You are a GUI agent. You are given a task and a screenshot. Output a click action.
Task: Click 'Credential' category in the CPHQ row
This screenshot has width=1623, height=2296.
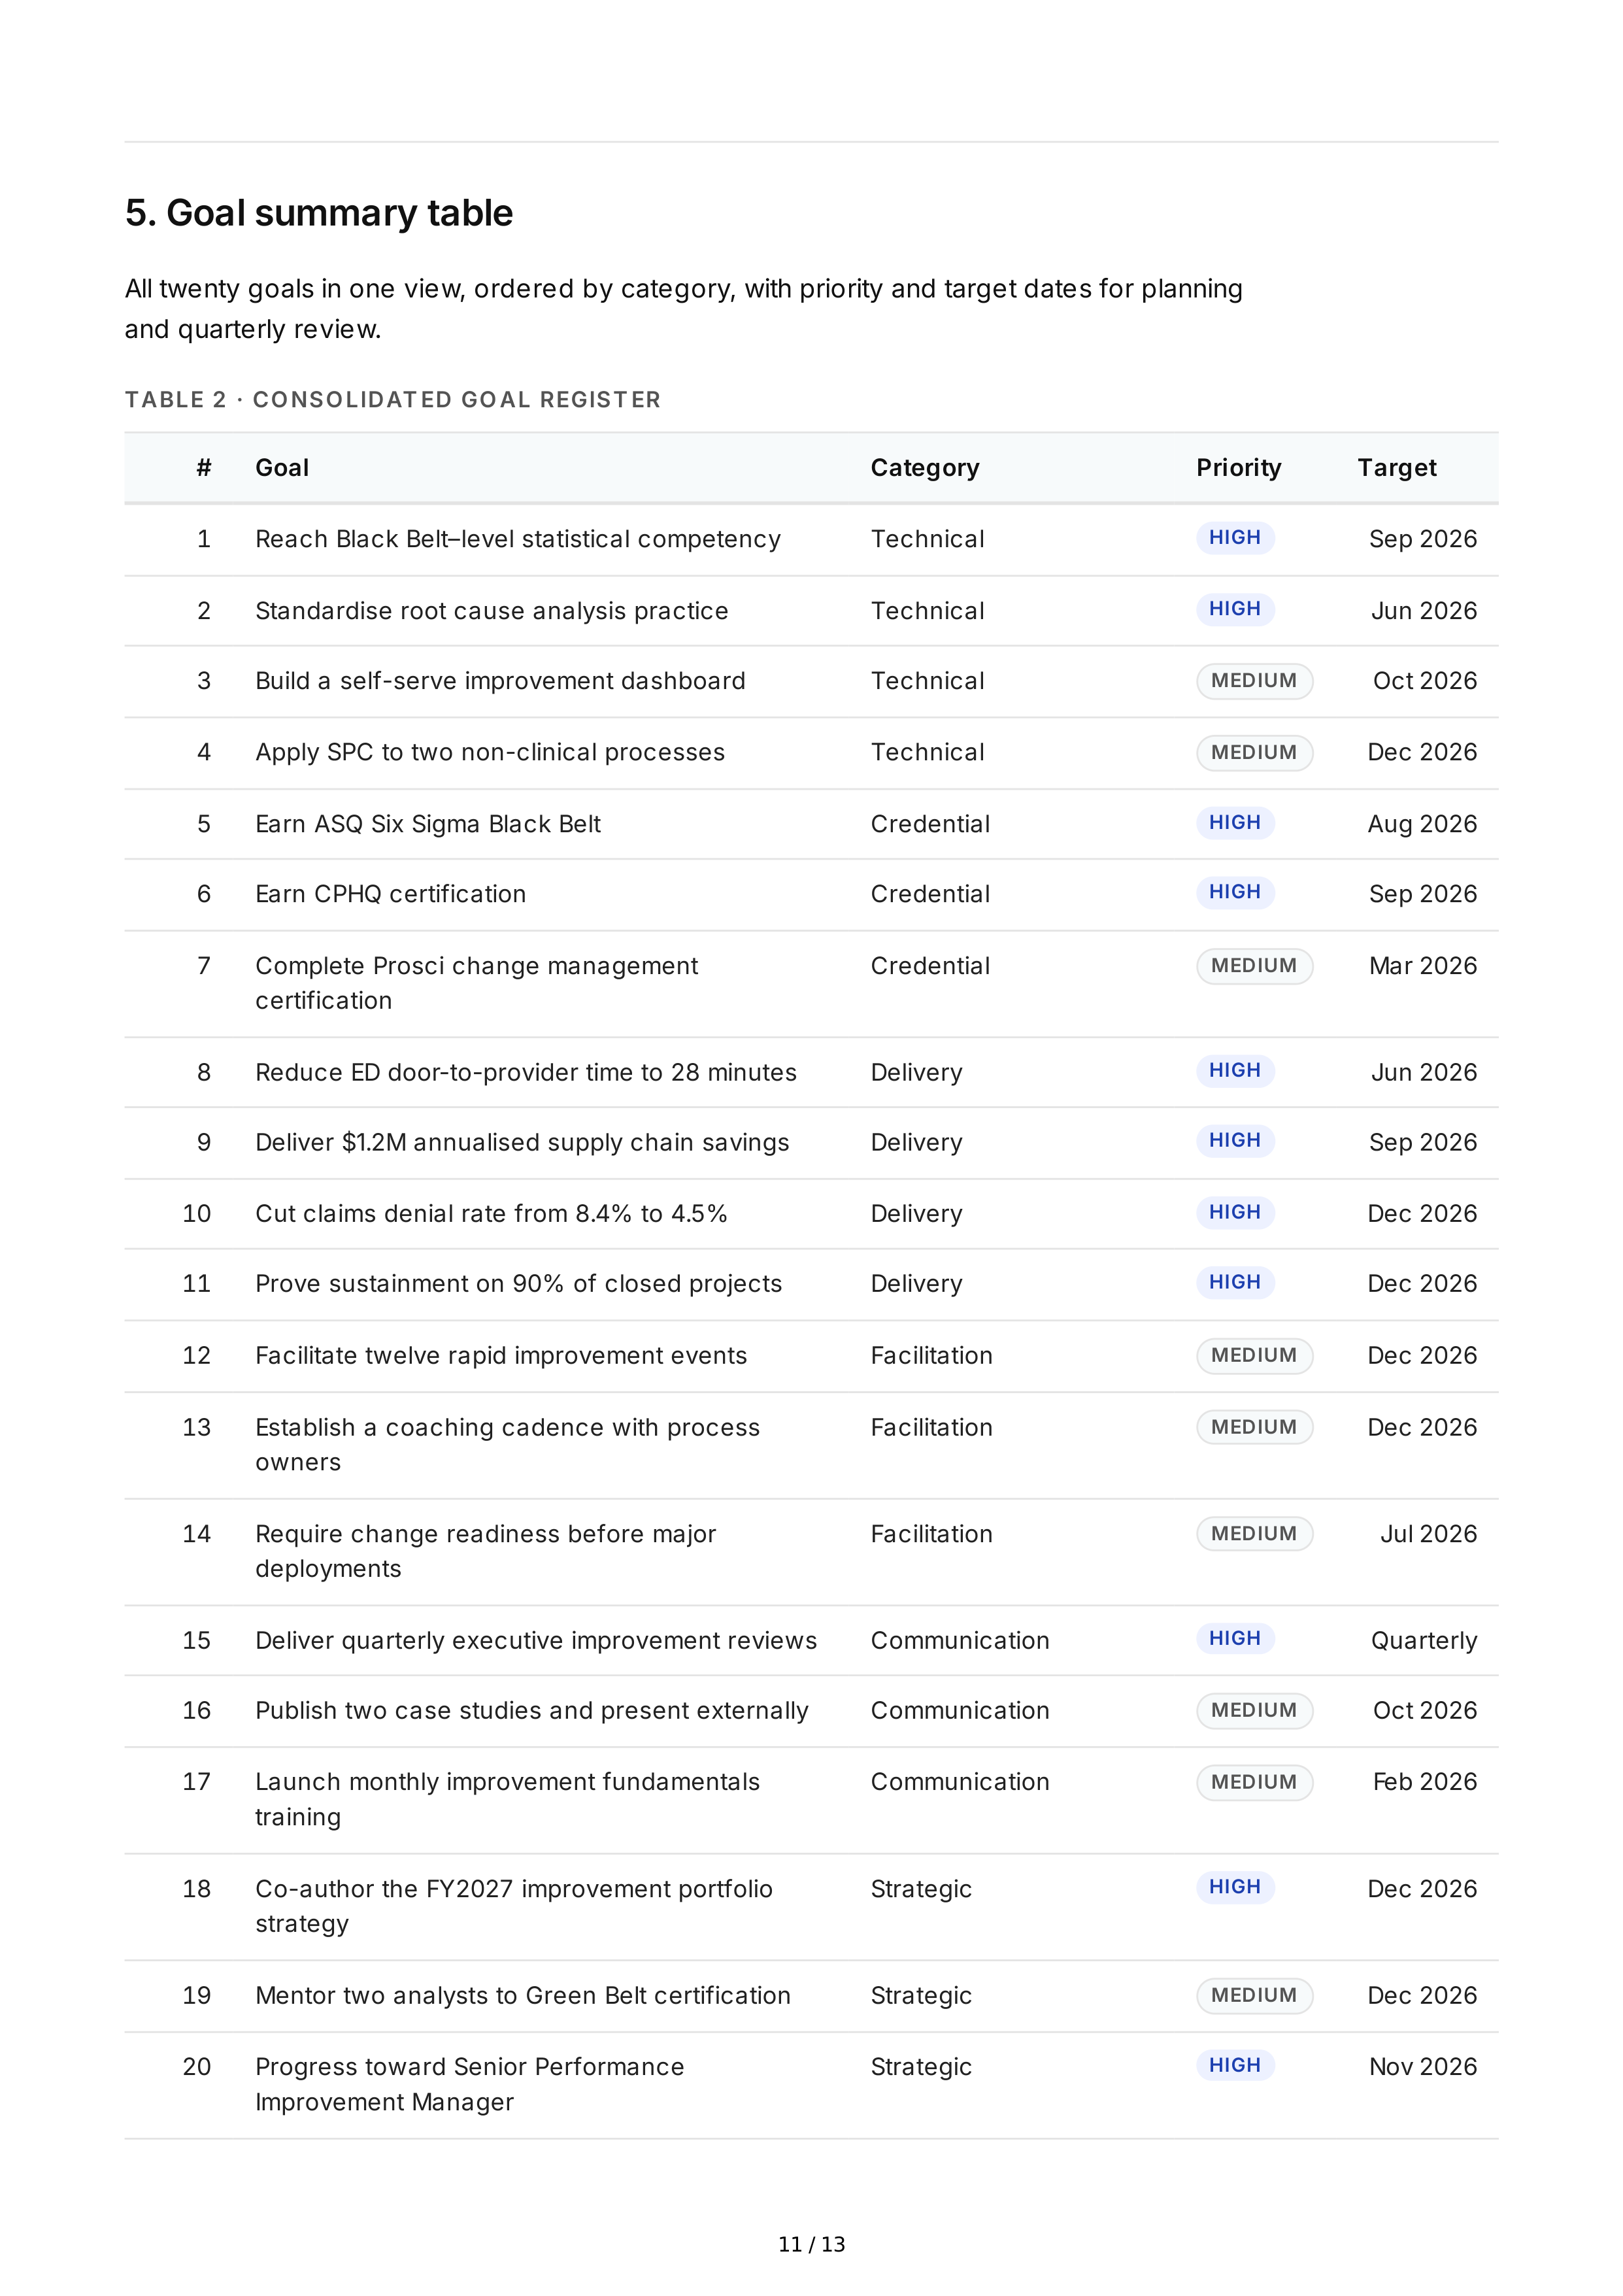(x=930, y=894)
